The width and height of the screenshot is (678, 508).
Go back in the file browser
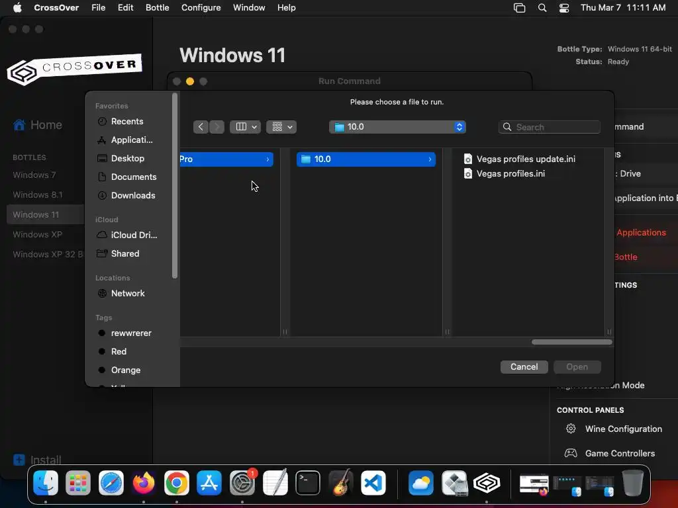pos(201,127)
